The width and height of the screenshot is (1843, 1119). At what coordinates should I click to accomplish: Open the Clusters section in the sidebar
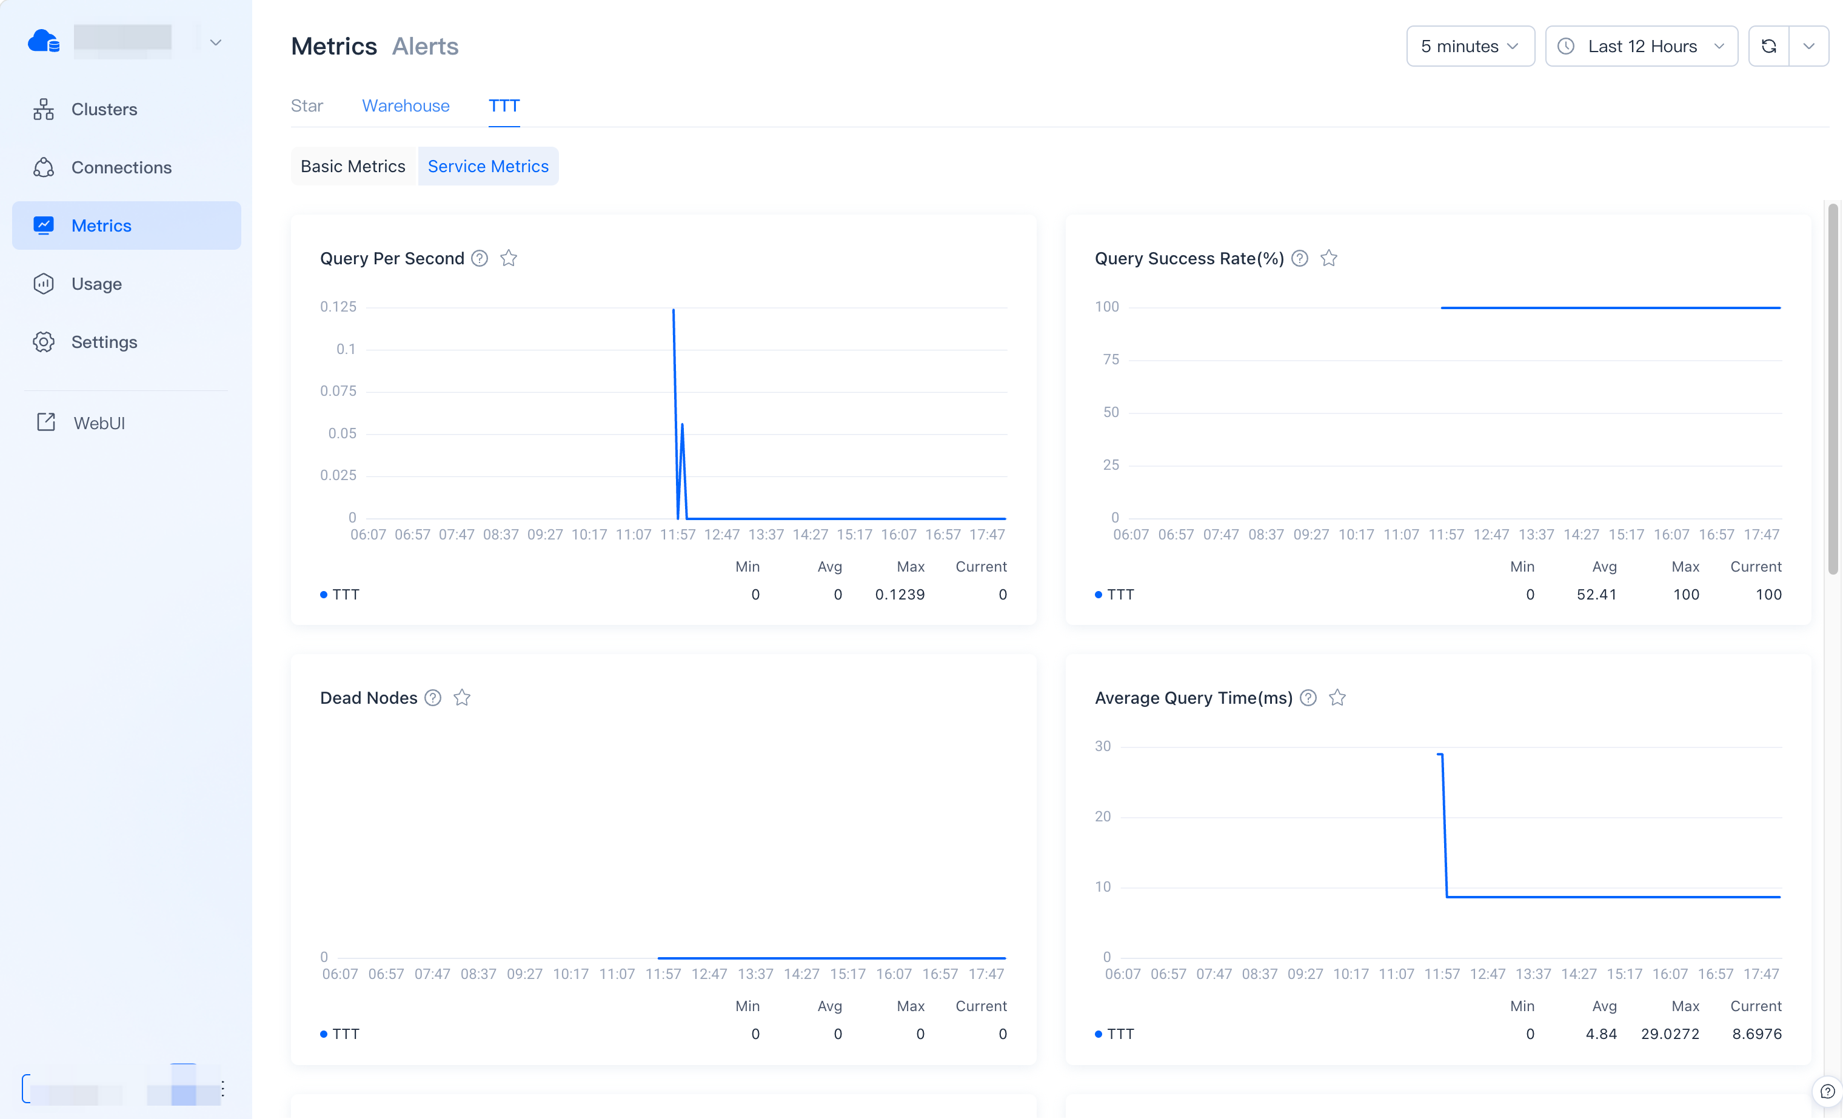104,109
